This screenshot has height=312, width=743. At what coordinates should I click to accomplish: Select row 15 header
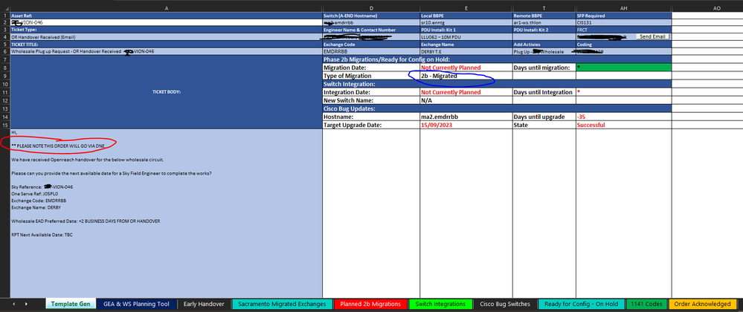(4, 125)
